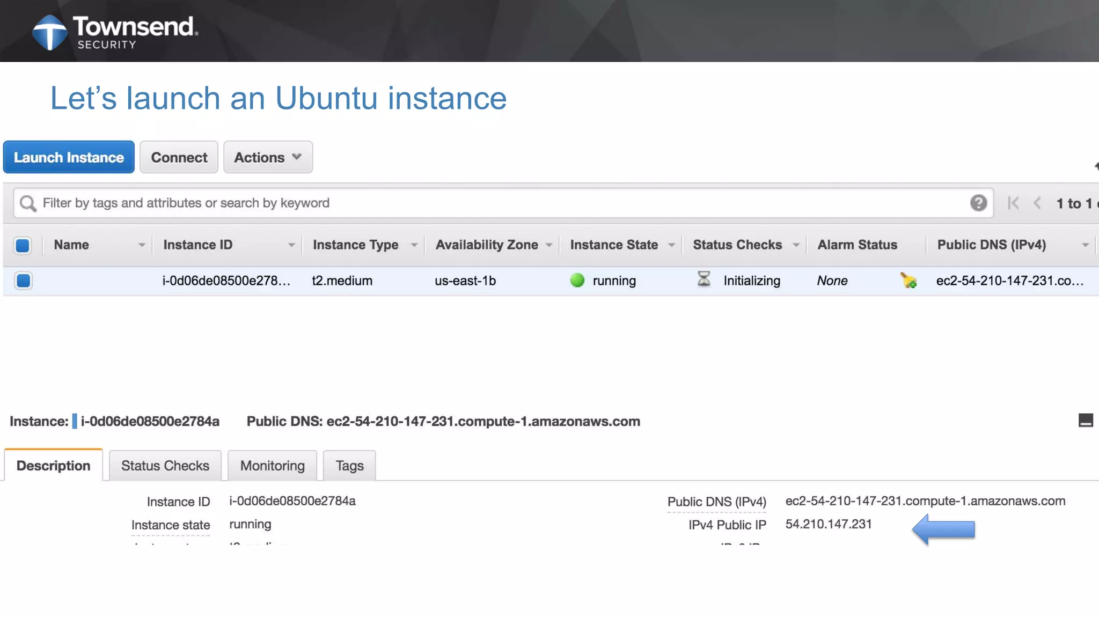Click the truncated instance ID i-0d06de08500e278…
This screenshot has width=1099, height=618.
point(226,281)
